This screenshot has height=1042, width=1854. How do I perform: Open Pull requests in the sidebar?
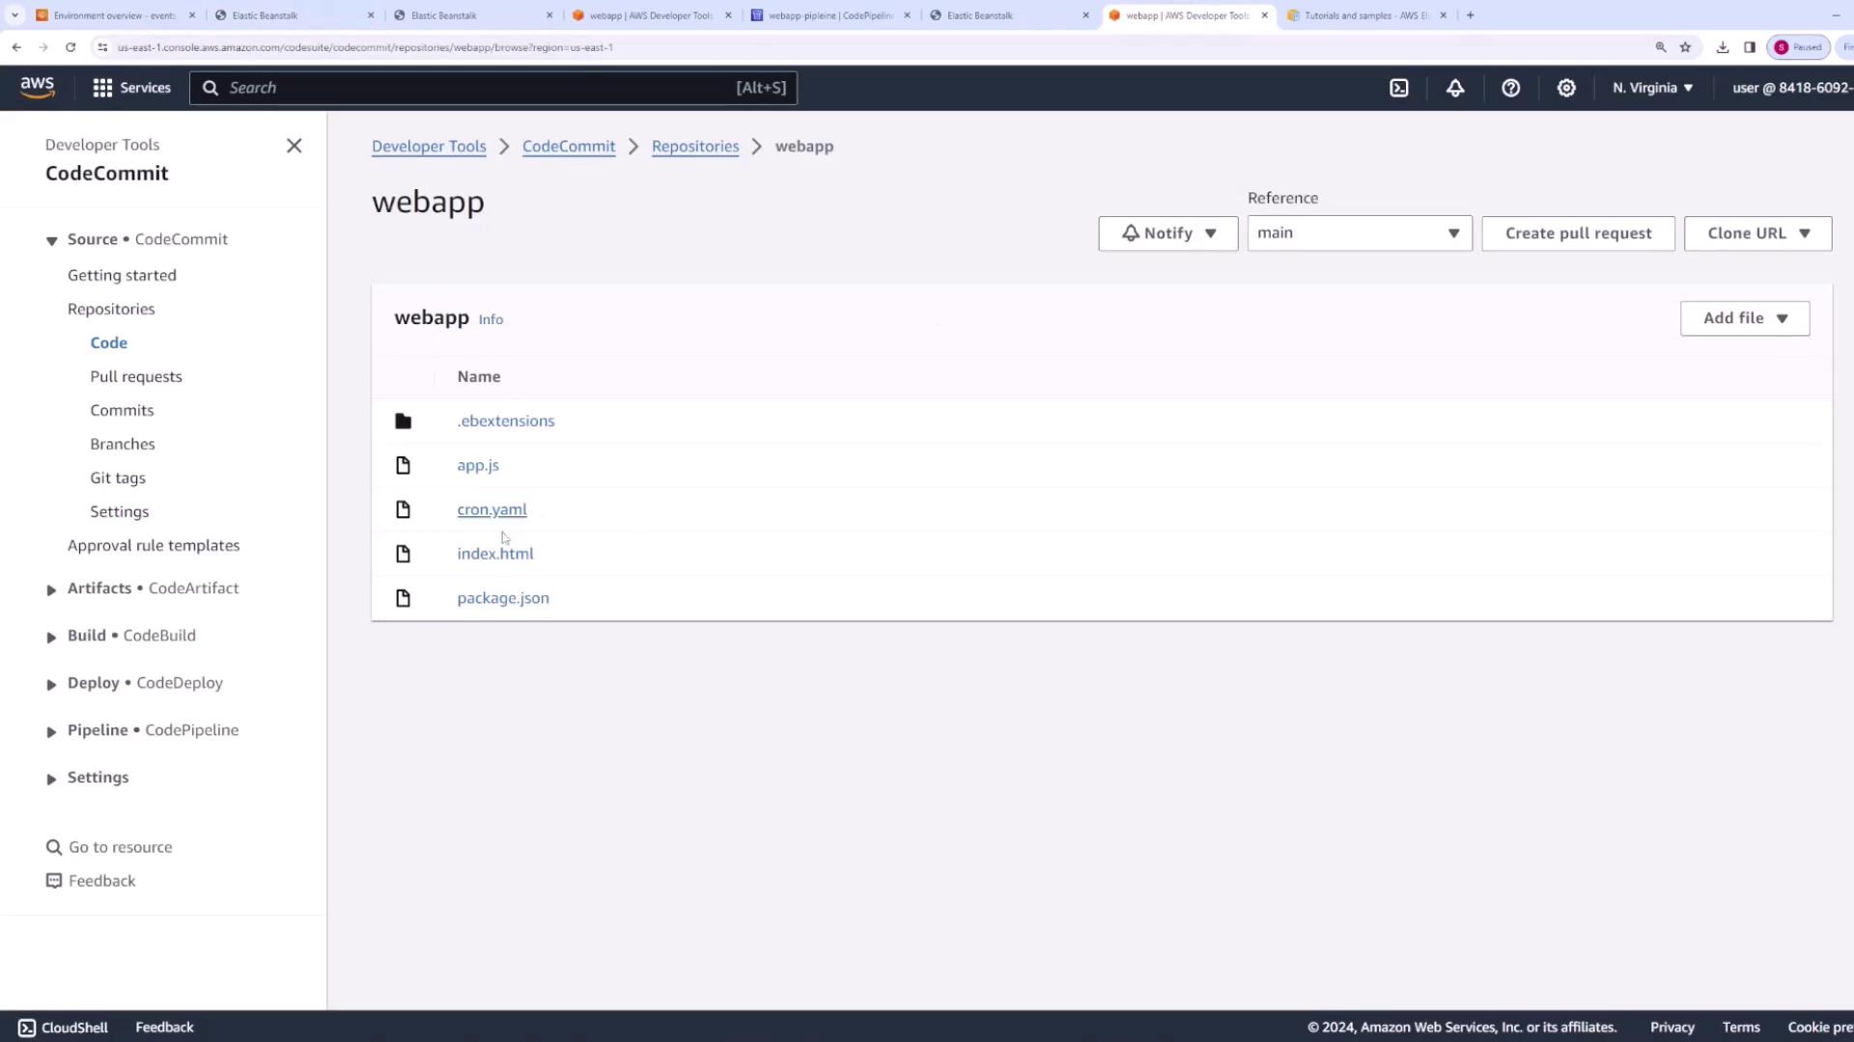point(136,376)
